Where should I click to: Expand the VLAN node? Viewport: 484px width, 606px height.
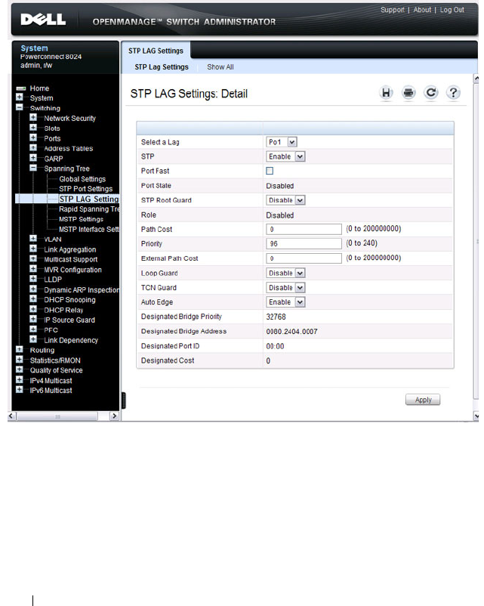tap(33, 239)
